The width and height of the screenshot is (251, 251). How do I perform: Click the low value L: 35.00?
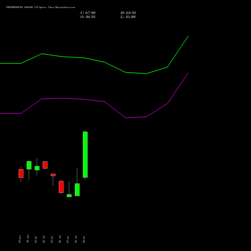tap(128, 17)
